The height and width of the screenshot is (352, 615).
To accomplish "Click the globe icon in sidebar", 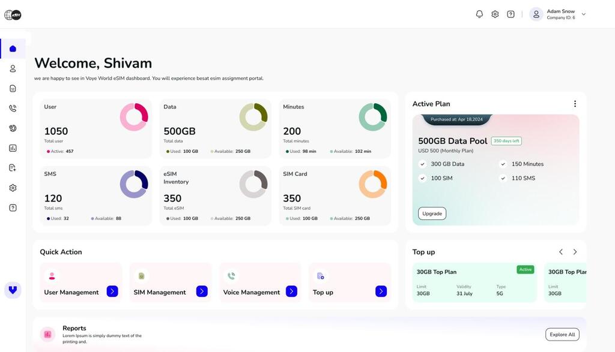I will pos(13,128).
